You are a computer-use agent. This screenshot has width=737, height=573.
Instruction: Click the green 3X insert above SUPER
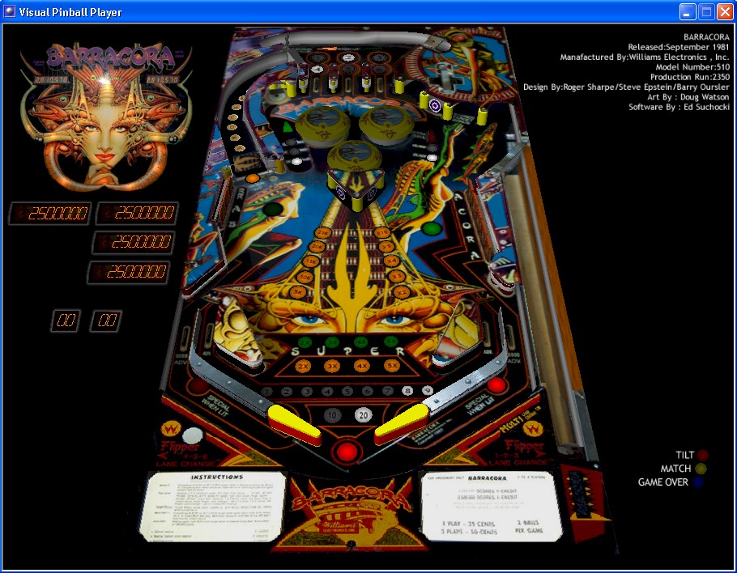pos(332,342)
